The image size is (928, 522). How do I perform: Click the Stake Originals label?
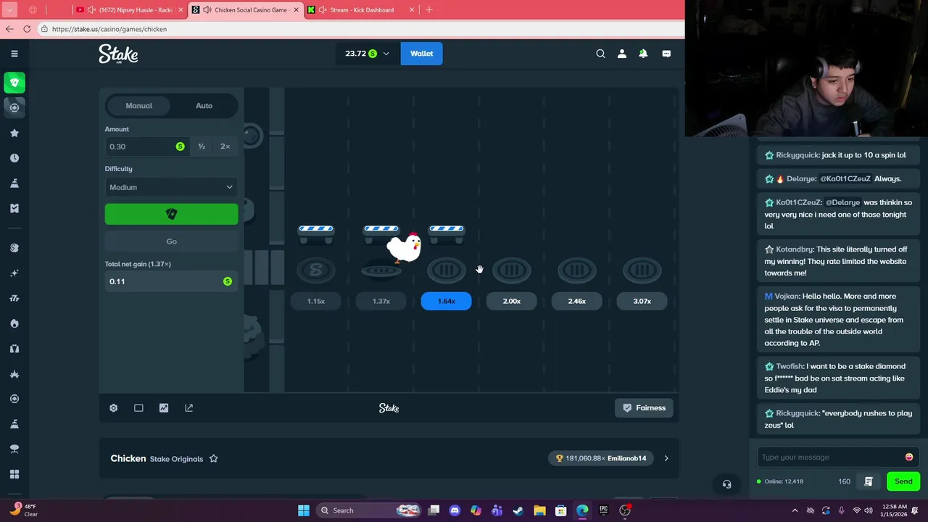click(176, 459)
